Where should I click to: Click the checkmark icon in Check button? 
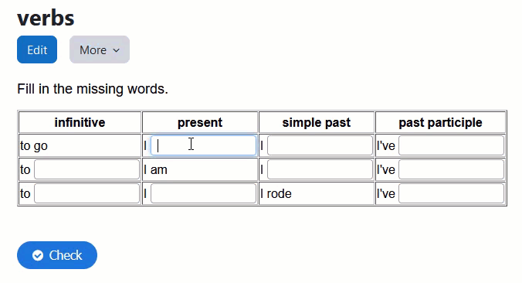(38, 255)
